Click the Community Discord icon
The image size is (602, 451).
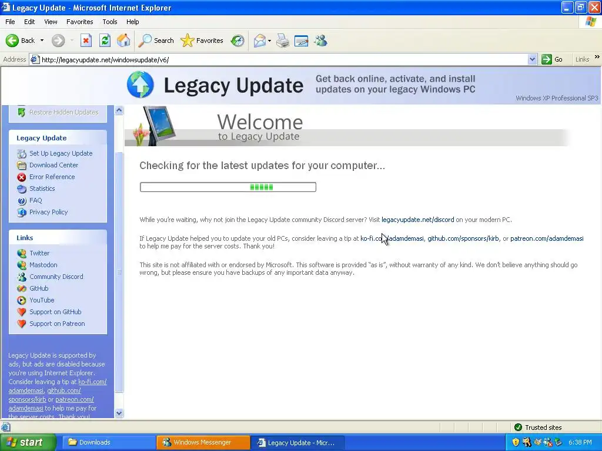point(22,277)
